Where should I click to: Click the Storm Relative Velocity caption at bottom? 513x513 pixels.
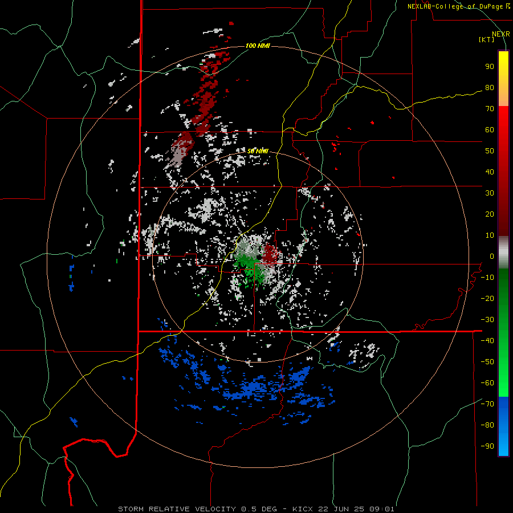click(256, 509)
